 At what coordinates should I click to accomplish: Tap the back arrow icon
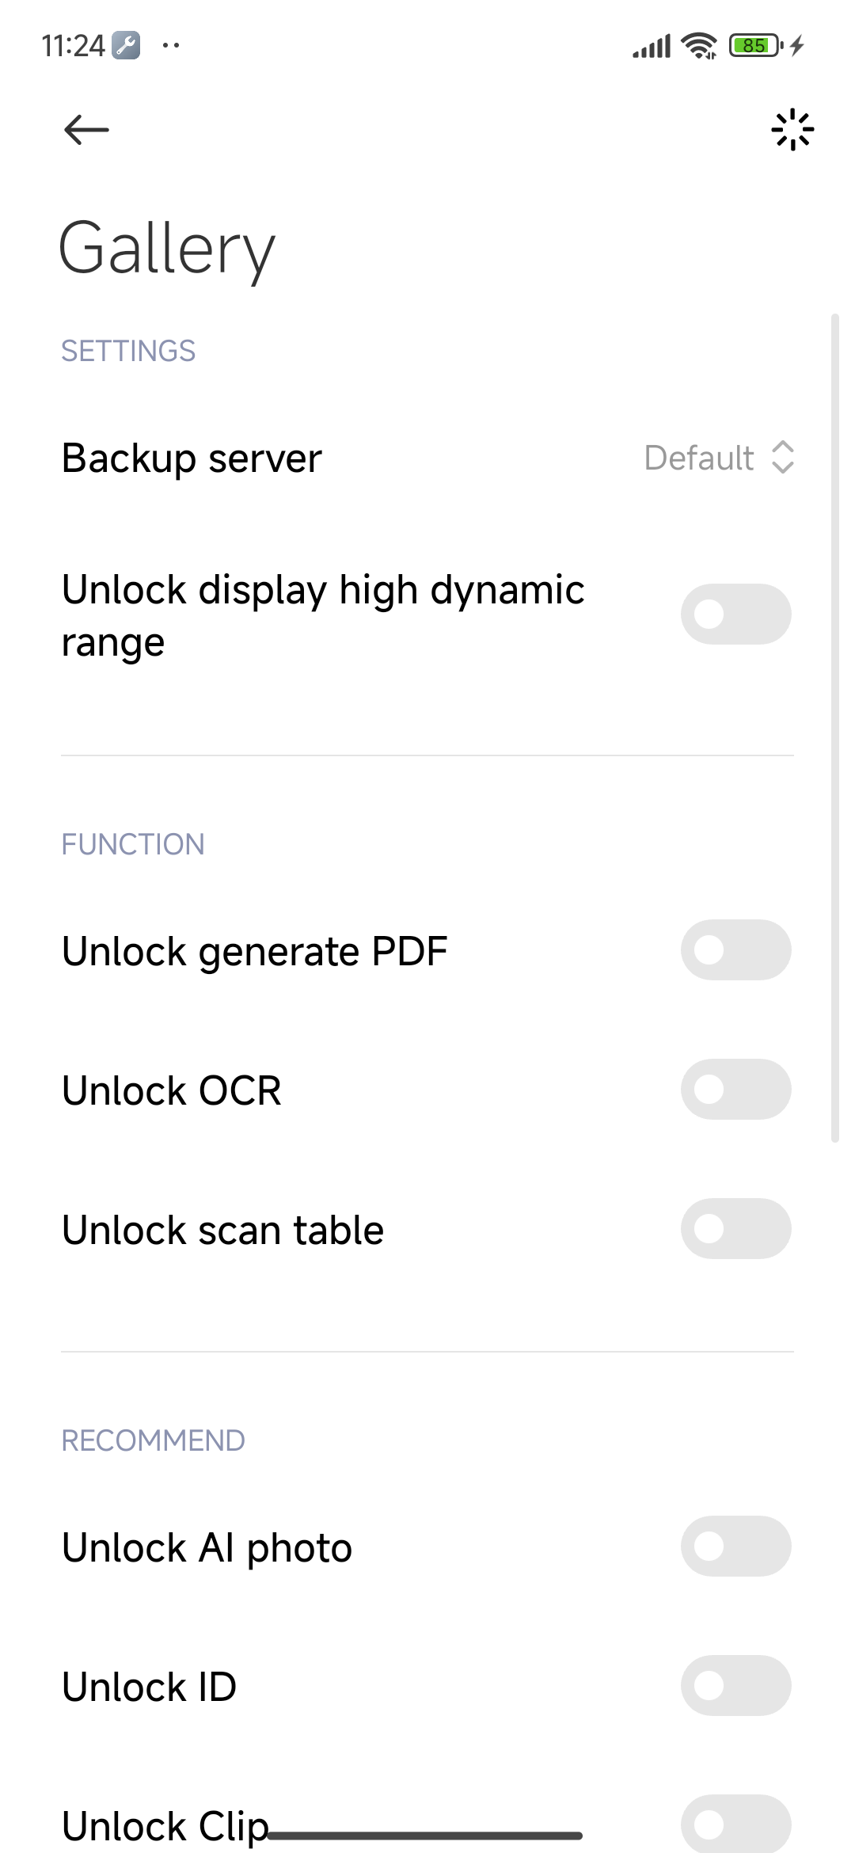tap(86, 130)
